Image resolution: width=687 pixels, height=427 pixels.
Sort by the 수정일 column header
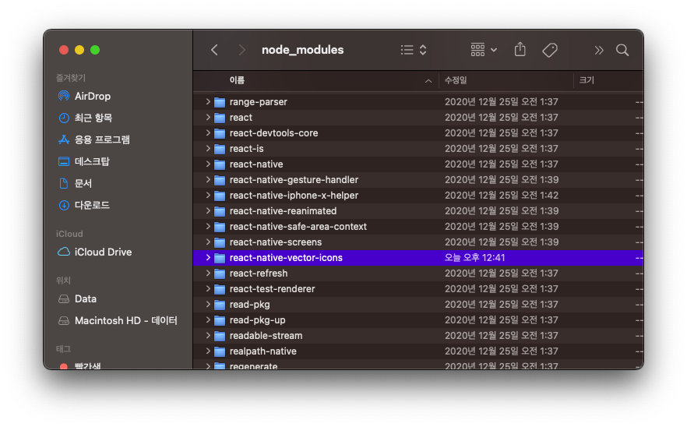click(x=456, y=80)
